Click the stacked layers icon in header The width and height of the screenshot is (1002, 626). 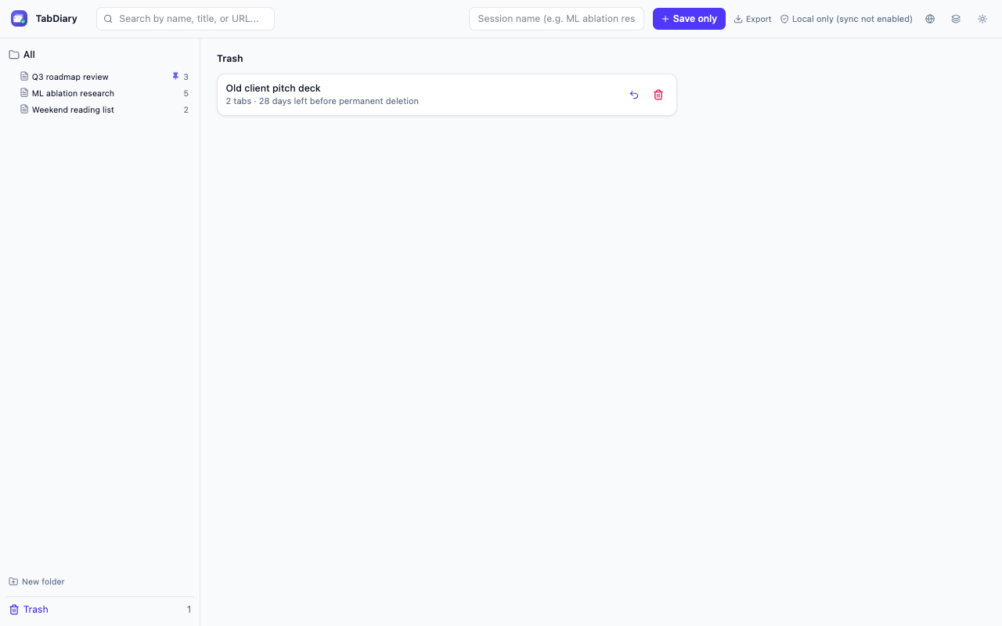coord(956,19)
